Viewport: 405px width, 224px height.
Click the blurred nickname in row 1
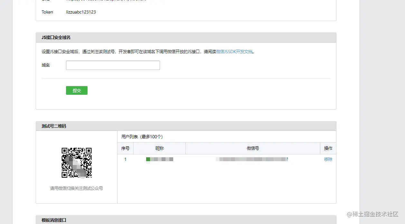pos(160,159)
